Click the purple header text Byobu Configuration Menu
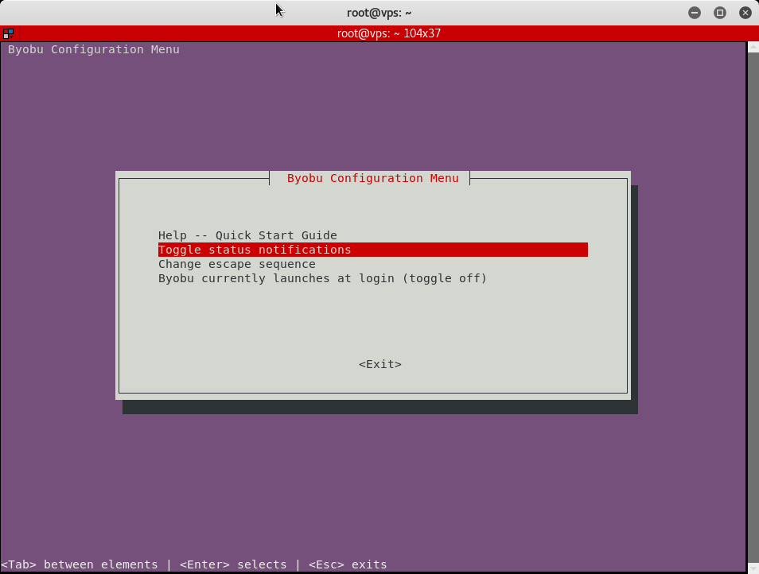Image resolution: width=759 pixels, height=574 pixels. (93, 49)
